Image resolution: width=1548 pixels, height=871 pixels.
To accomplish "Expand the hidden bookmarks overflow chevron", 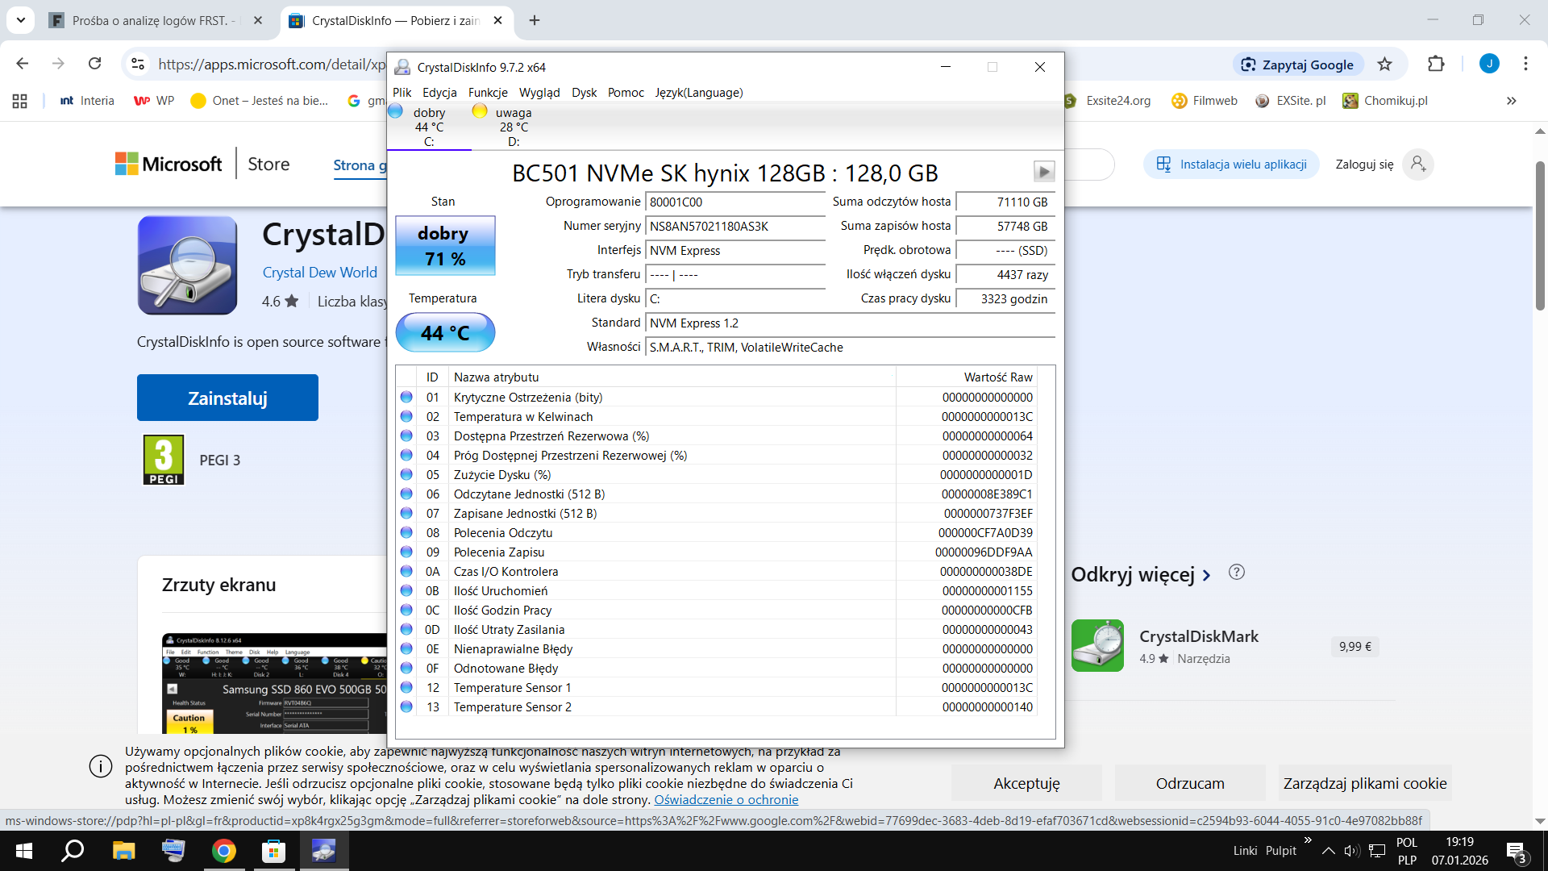I will click(x=1511, y=101).
